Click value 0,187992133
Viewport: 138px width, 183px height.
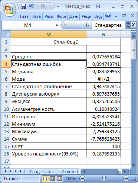coord(103,154)
